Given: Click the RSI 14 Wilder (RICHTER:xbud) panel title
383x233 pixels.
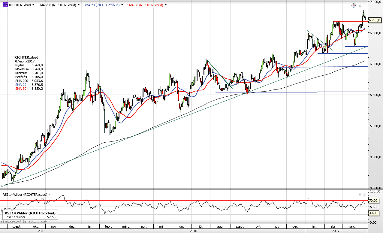Looking at the screenshot, I should (x=25, y=195).
